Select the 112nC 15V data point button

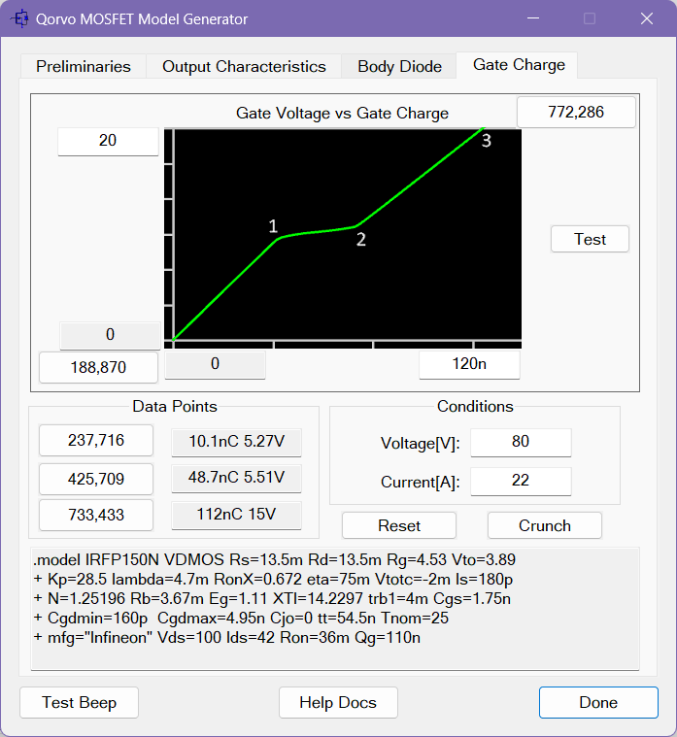click(236, 515)
